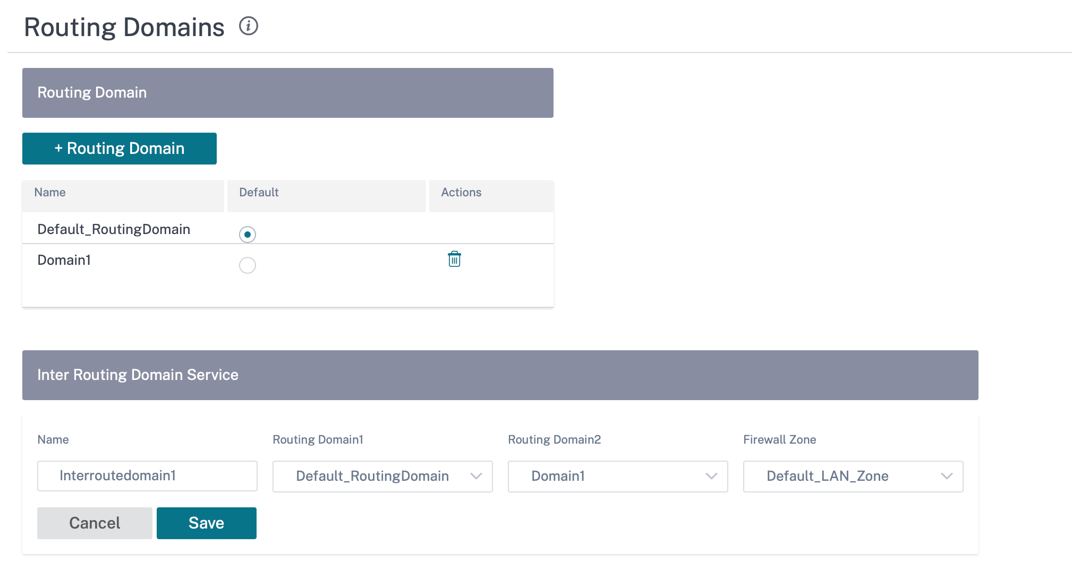Delete Domain1 with the trash icon
The height and width of the screenshot is (588, 1072).
[x=454, y=259]
